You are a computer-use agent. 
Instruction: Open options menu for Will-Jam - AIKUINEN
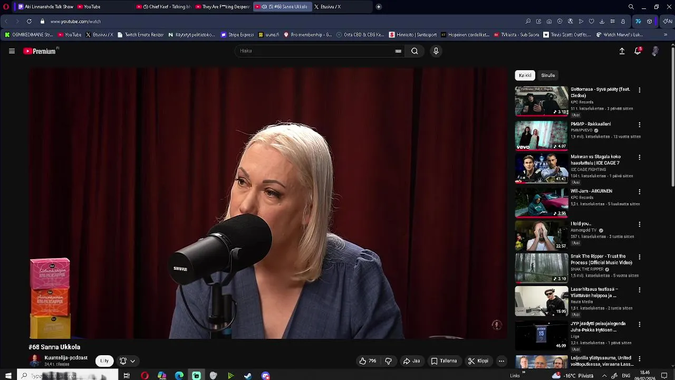640,192
